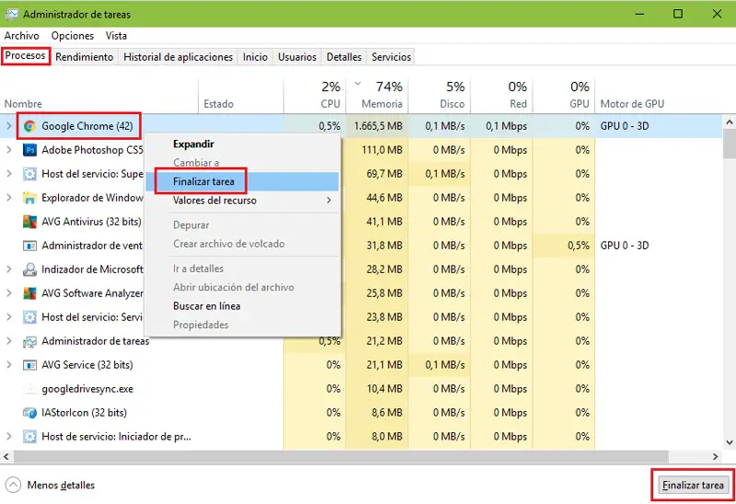
Task: Click the Indizador de Microsoft icon
Action: point(29,269)
